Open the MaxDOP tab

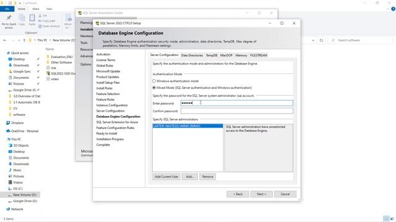coord(226,55)
